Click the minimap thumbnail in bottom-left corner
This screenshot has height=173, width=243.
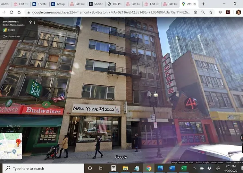click(11, 146)
